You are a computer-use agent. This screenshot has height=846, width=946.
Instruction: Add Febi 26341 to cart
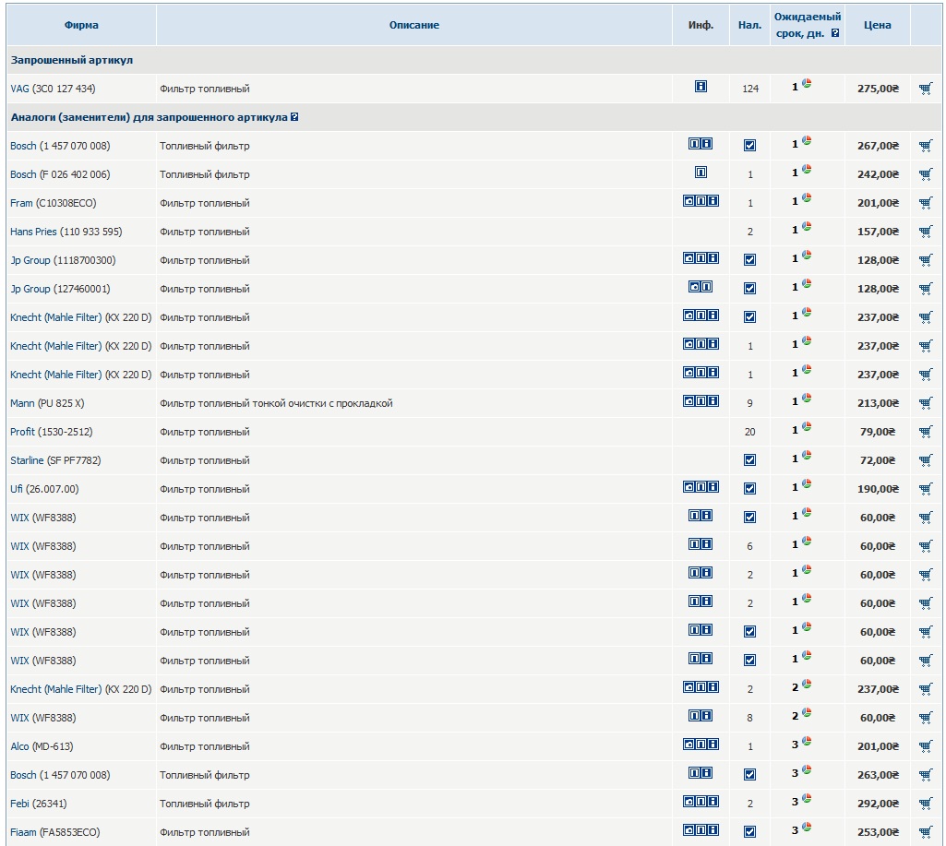[x=926, y=804]
